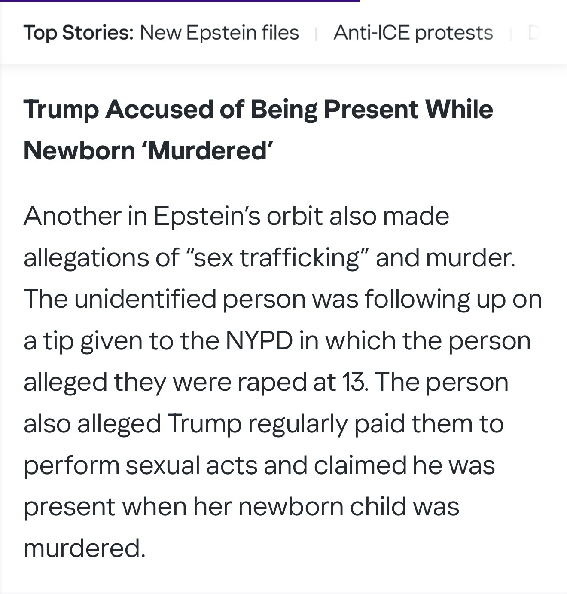Image resolution: width=567 pixels, height=594 pixels.
Task: Click the purple reading progress bar
Action: (x=180, y=1)
